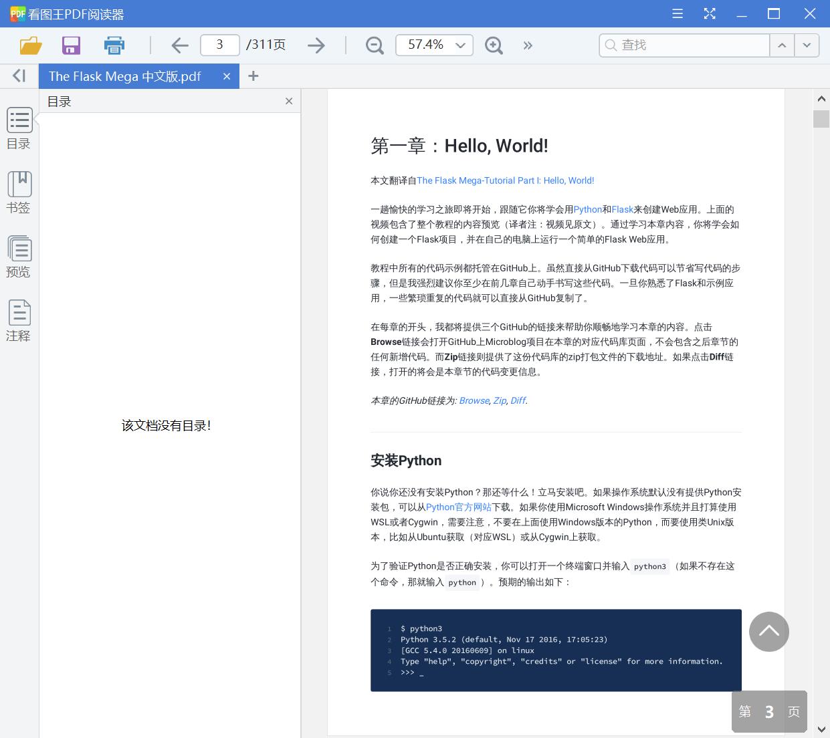Open a PDF file using the folder icon
Viewport: 830px width, 738px height.
tap(29, 45)
